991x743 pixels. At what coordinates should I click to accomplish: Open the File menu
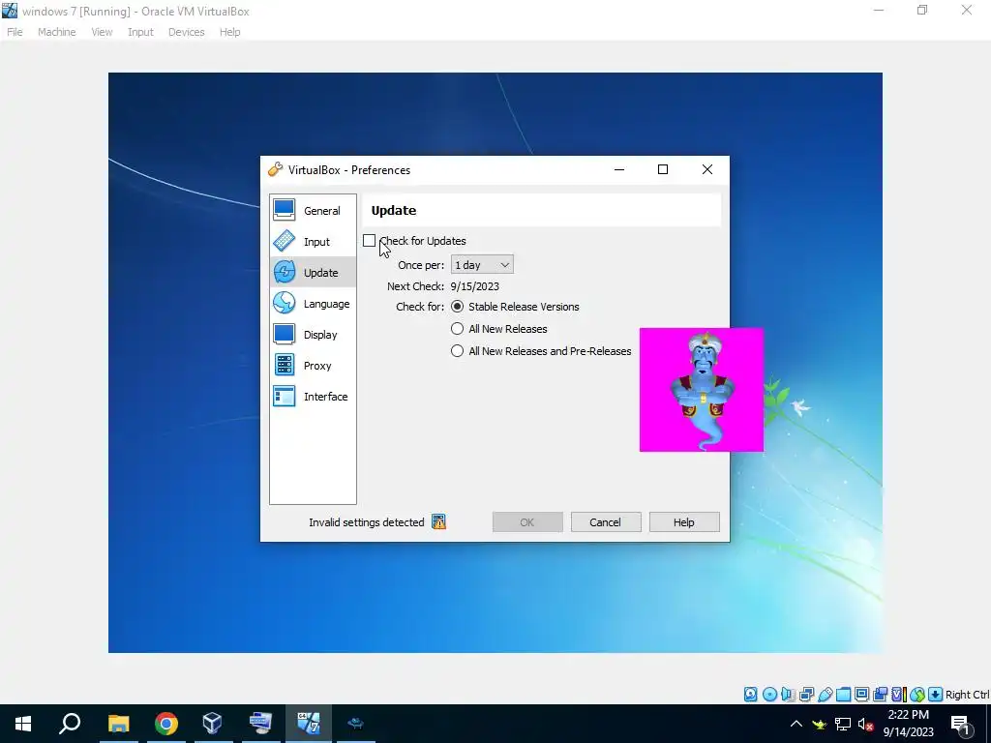15,32
